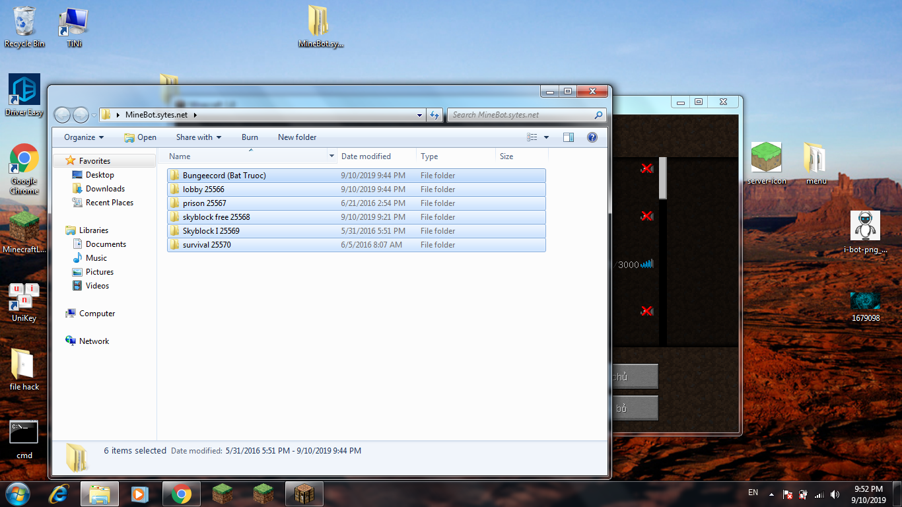Select Network in the navigation pane
The width and height of the screenshot is (902, 507).
[94, 341]
